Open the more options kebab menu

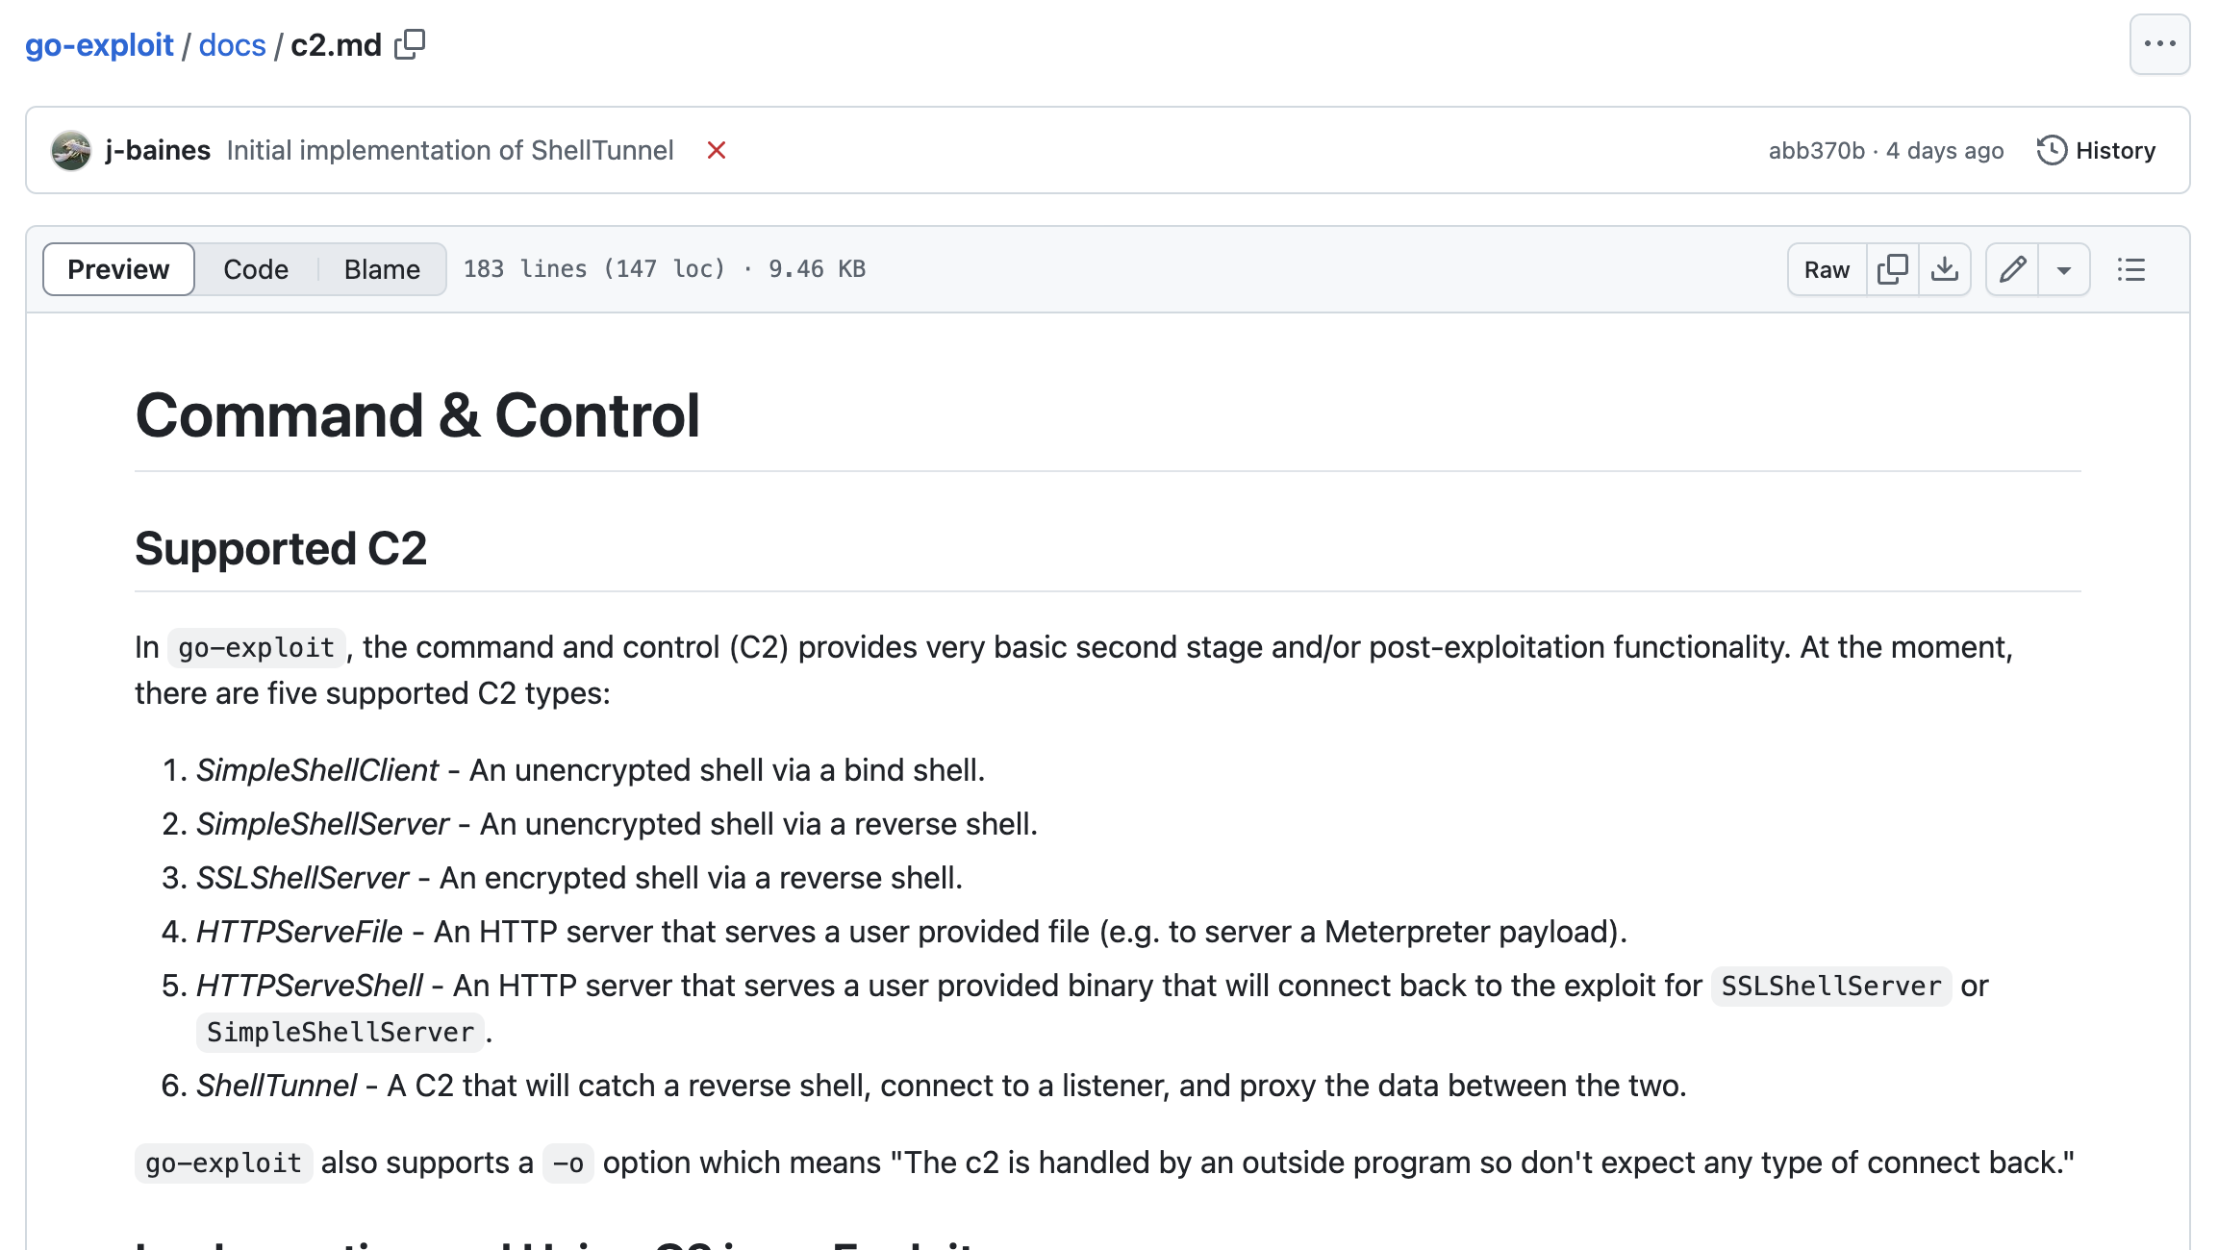[x=2158, y=44]
